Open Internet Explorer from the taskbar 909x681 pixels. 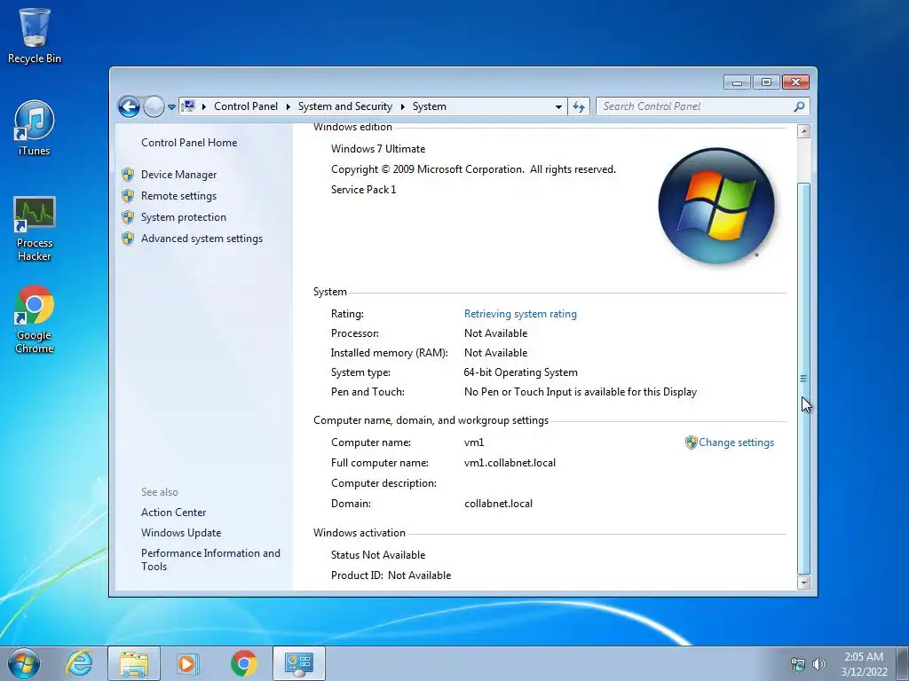click(x=79, y=663)
